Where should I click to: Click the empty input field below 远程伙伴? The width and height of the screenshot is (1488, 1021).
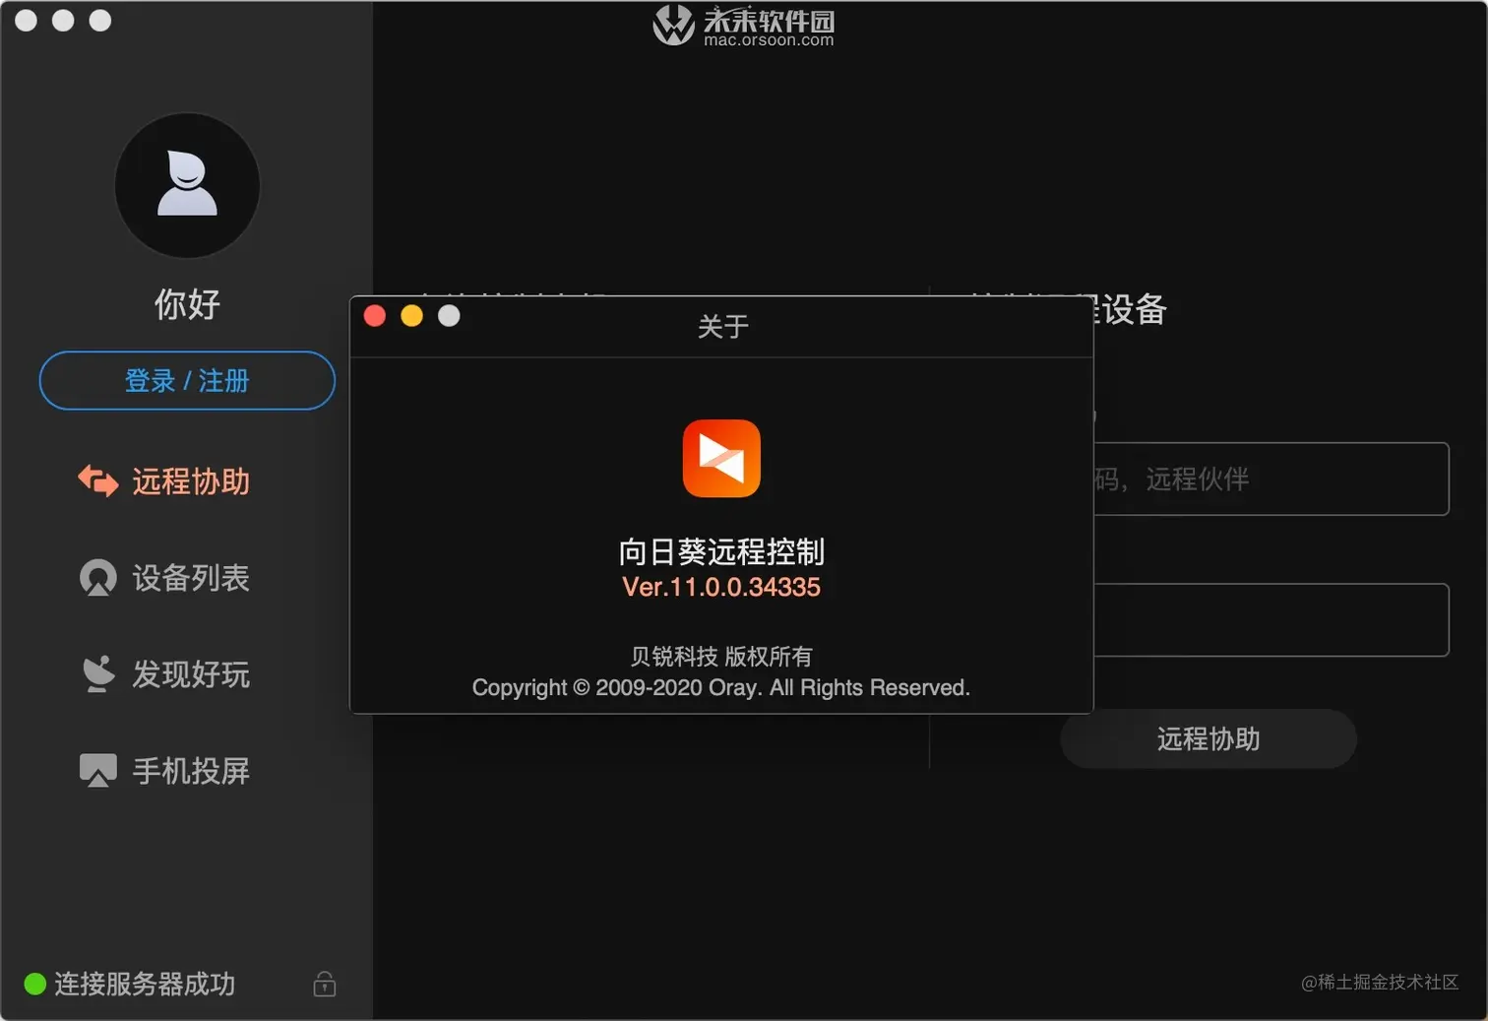(1271, 619)
